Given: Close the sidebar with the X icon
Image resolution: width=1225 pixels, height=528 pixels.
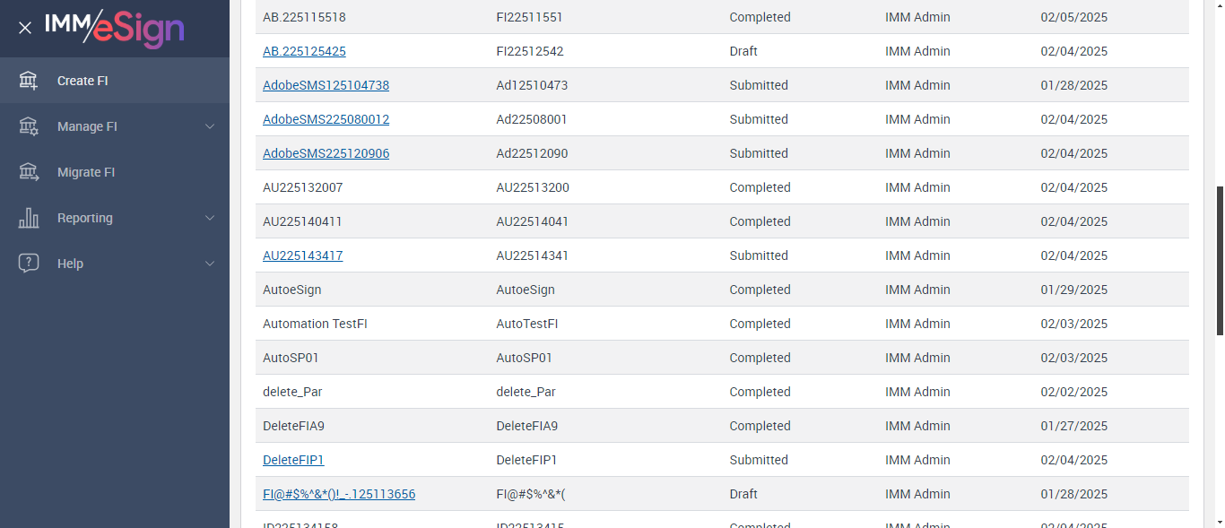Looking at the screenshot, I should pos(25,28).
